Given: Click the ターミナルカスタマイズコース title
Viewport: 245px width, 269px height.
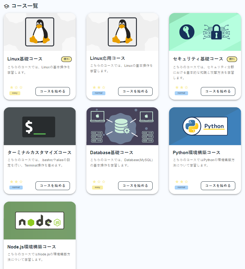Looking at the screenshot, I should [40, 153].
